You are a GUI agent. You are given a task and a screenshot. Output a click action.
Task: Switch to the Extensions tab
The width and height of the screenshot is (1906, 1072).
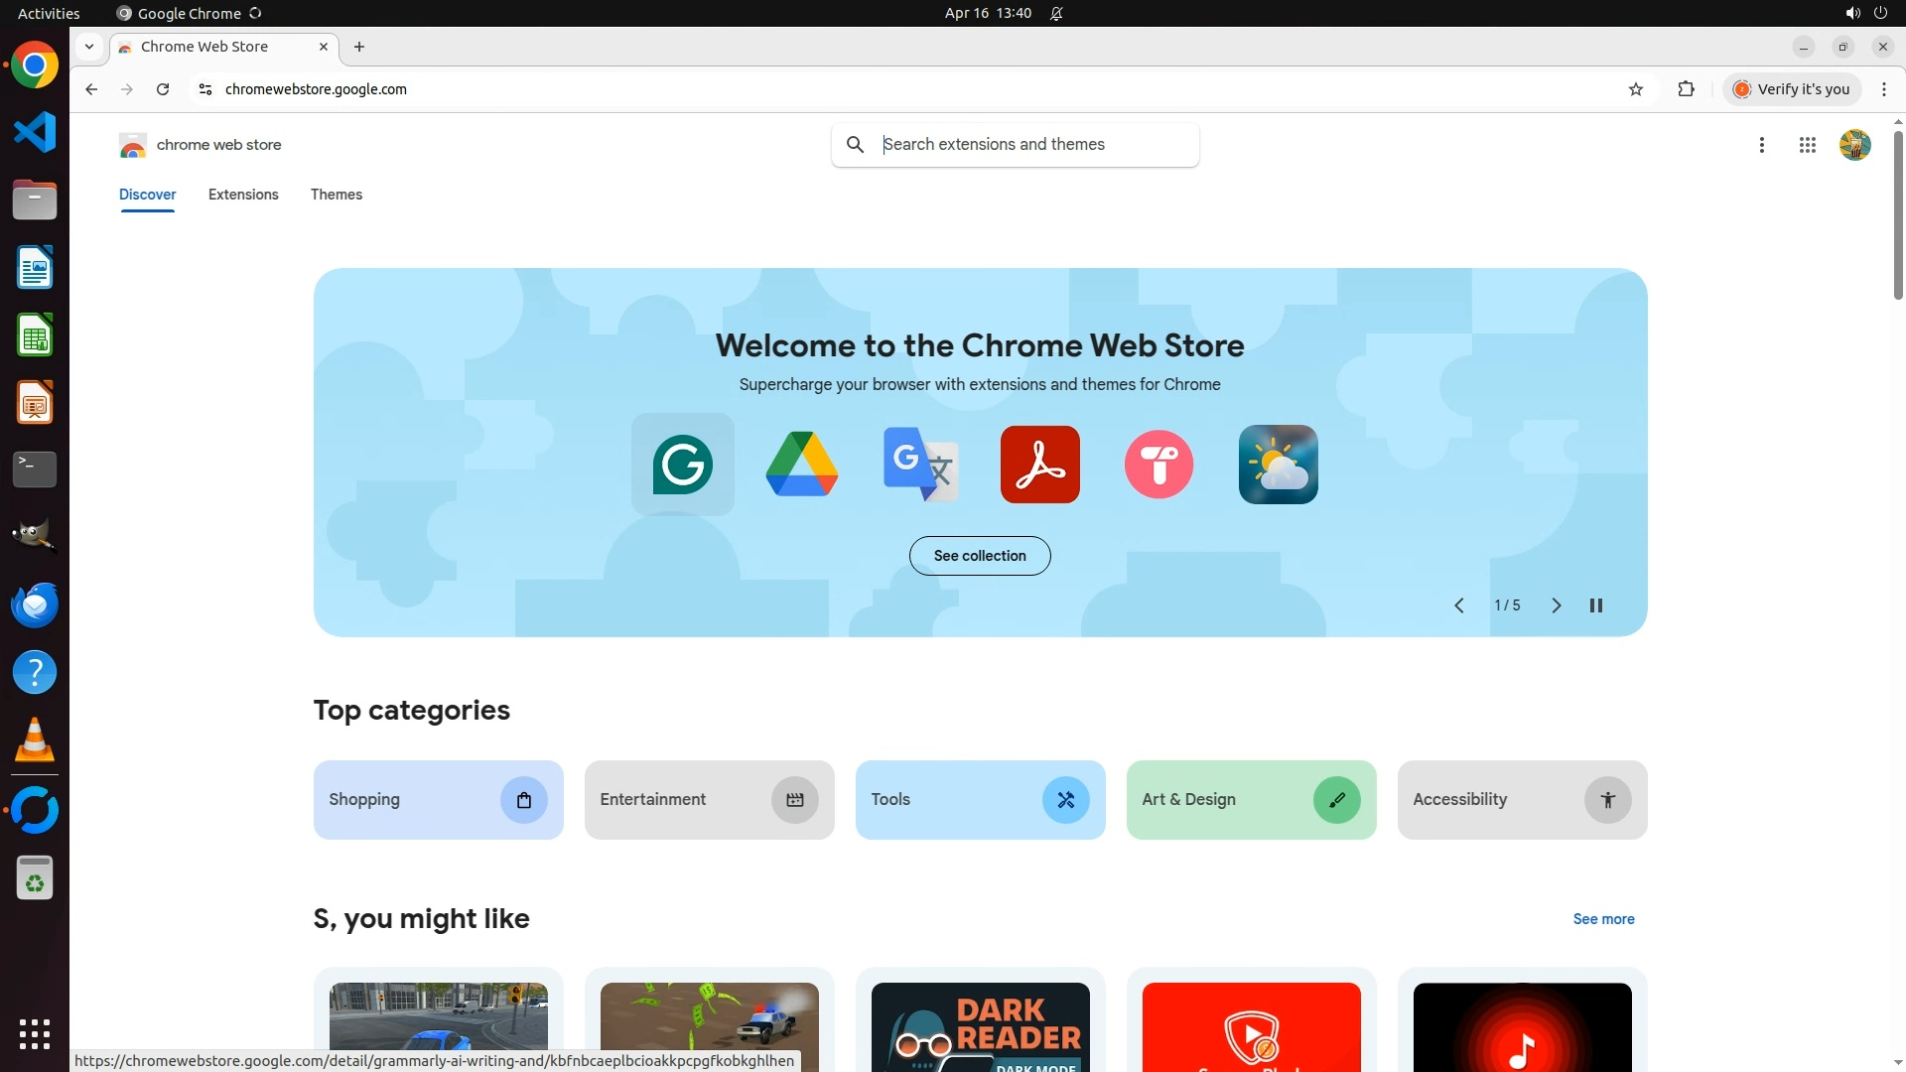(x=243, y=195)
